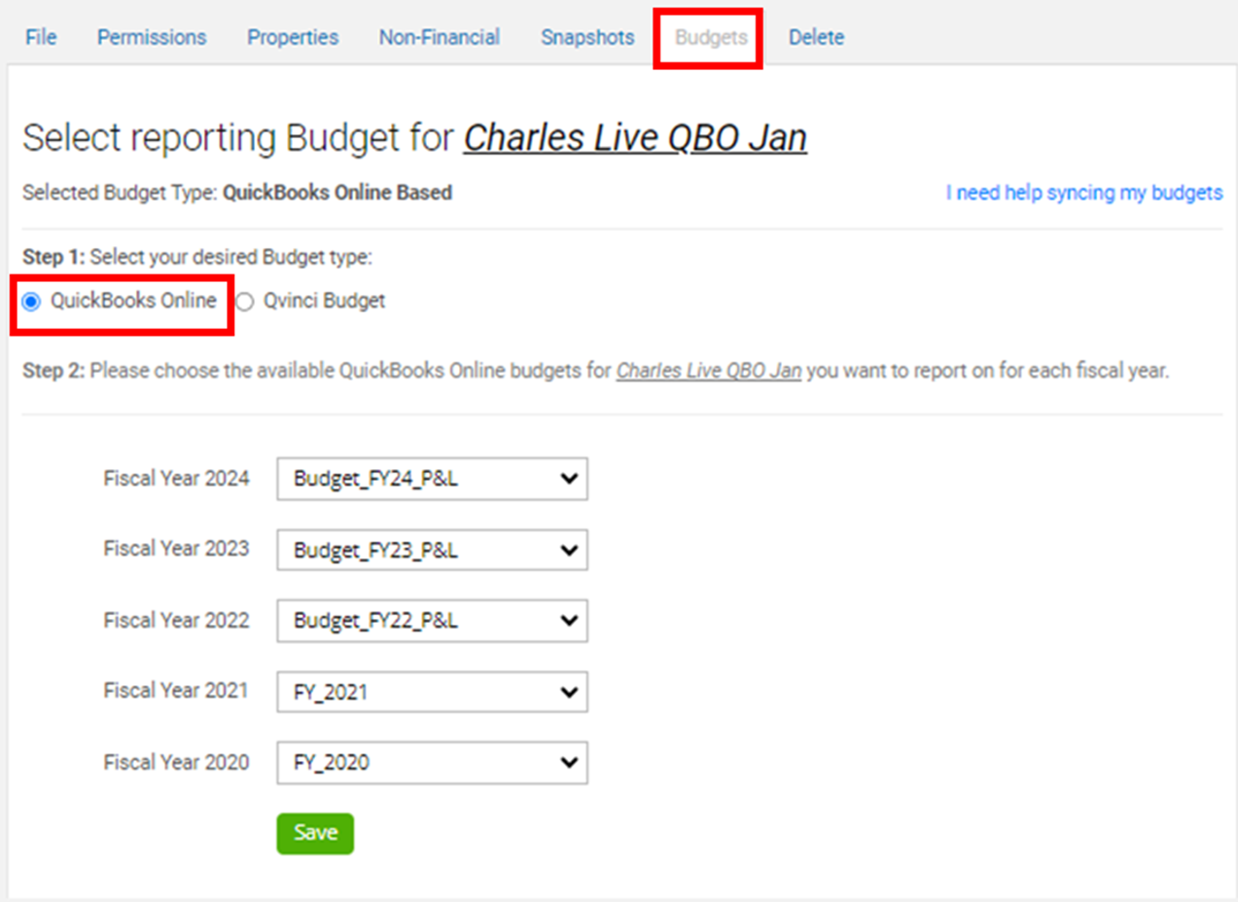Click 'QuickBooks Online Based' budget type text
The height and width of the screenshot is (902, 1238).
(x=337, y=193)
